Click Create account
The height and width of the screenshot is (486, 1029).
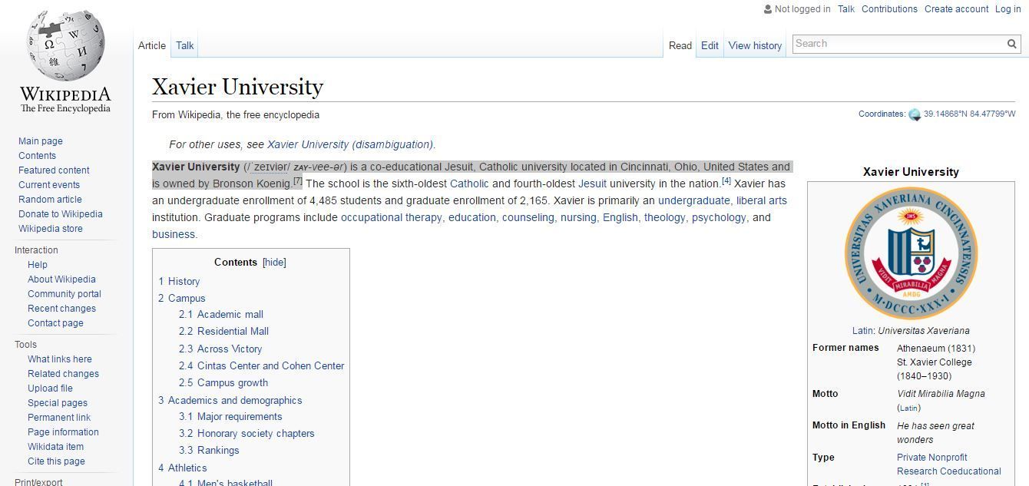[956, 9]
